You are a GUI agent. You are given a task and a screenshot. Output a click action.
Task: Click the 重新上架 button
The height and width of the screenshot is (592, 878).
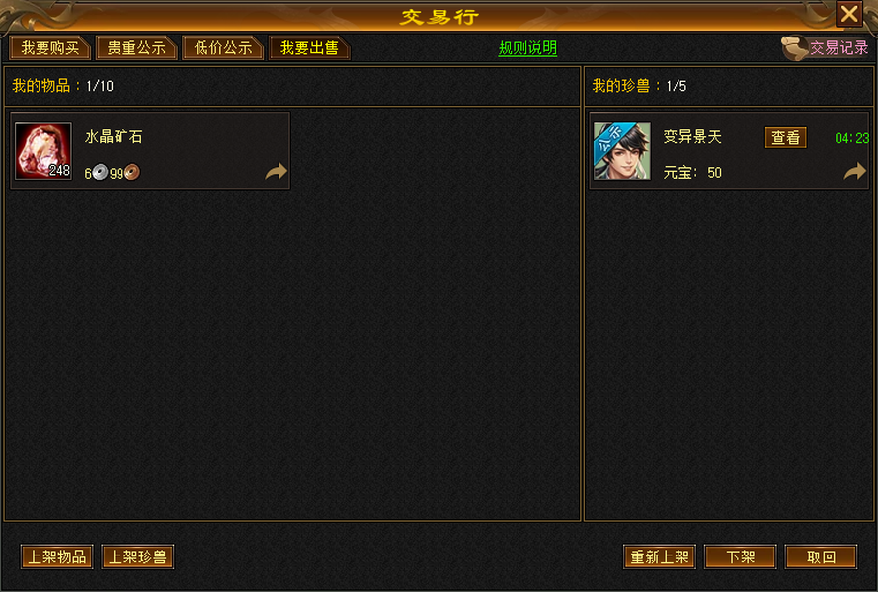coord(660,556)
